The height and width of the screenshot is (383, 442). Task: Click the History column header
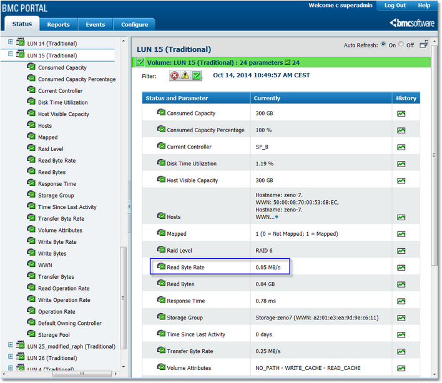click(406, 99)
